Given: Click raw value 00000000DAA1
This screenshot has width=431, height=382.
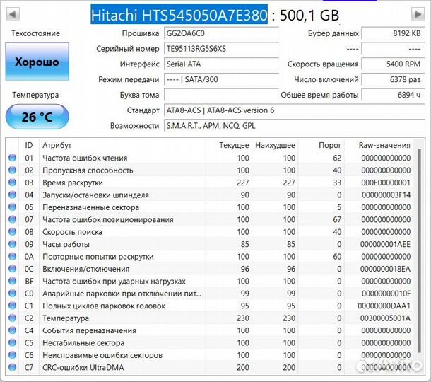Looking at the screenshot, I should pos(384,306).
